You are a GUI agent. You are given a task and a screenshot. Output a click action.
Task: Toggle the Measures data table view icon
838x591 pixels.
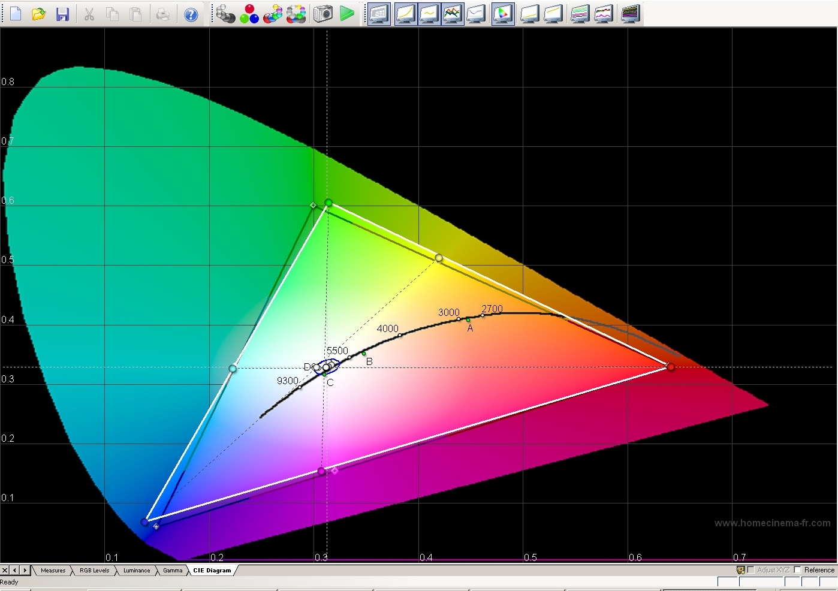click(379, 14)
